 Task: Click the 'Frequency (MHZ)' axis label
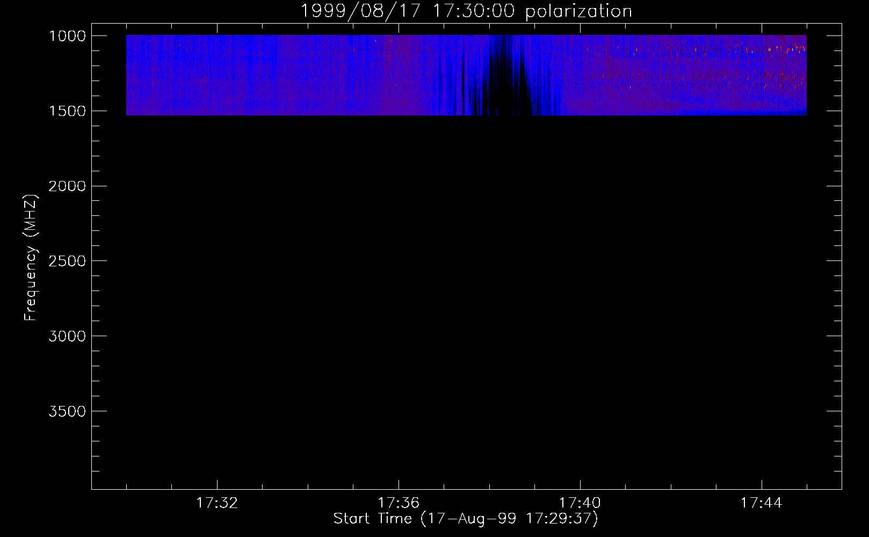(31, 258)
